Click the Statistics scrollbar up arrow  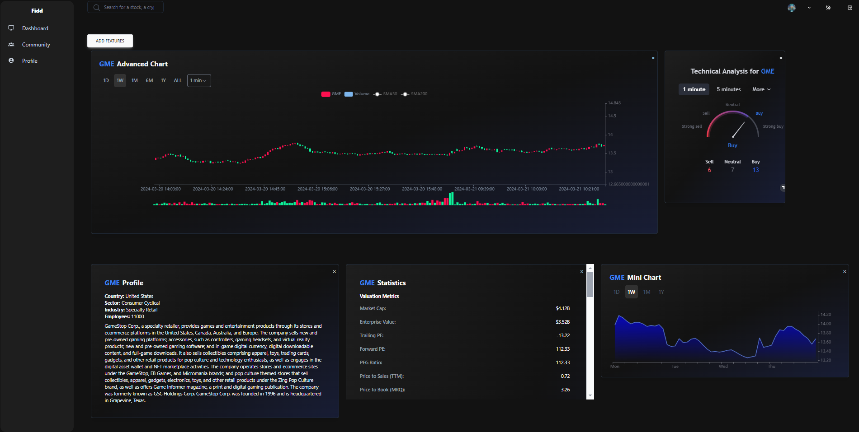tap(590, 268)
